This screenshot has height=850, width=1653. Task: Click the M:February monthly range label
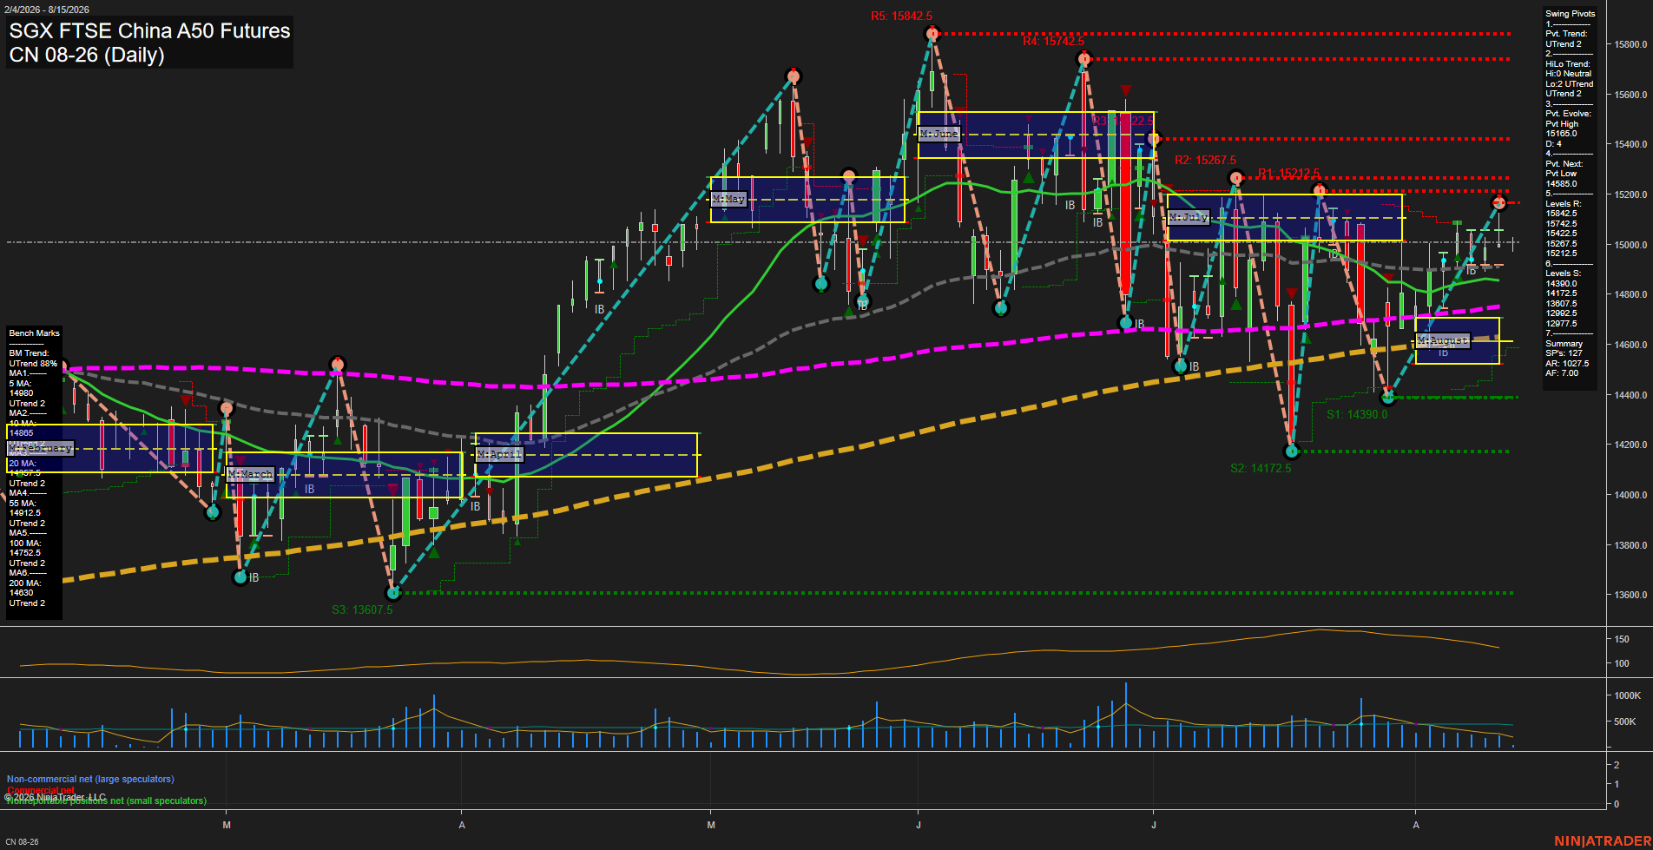coord(41,448)
